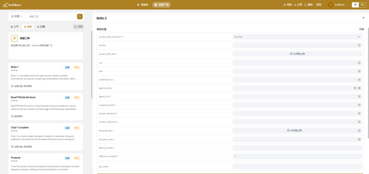
Task: Switch language to EN
Action: pyautogui.click(x=362, y=5)
